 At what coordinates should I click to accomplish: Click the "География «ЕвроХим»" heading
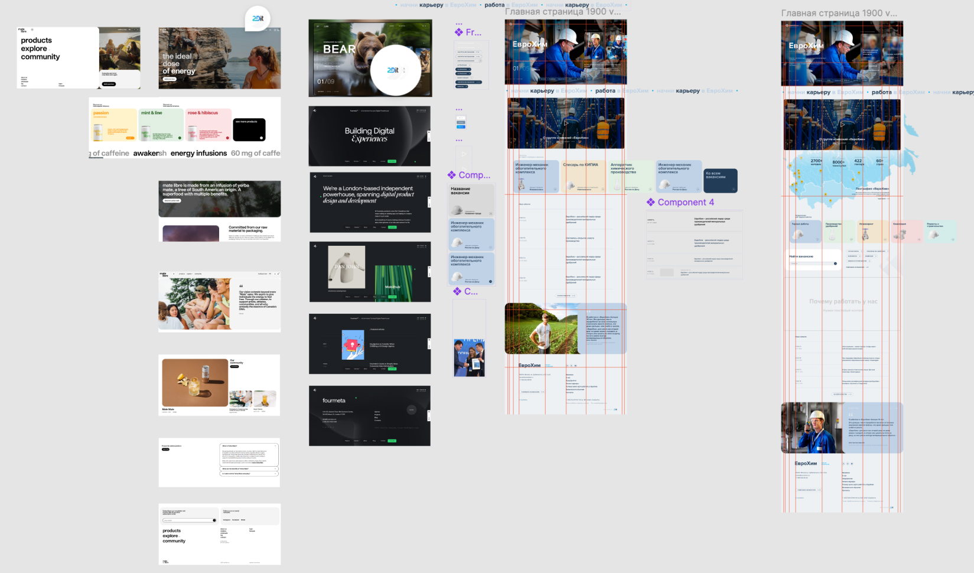[x=872, y=189]
